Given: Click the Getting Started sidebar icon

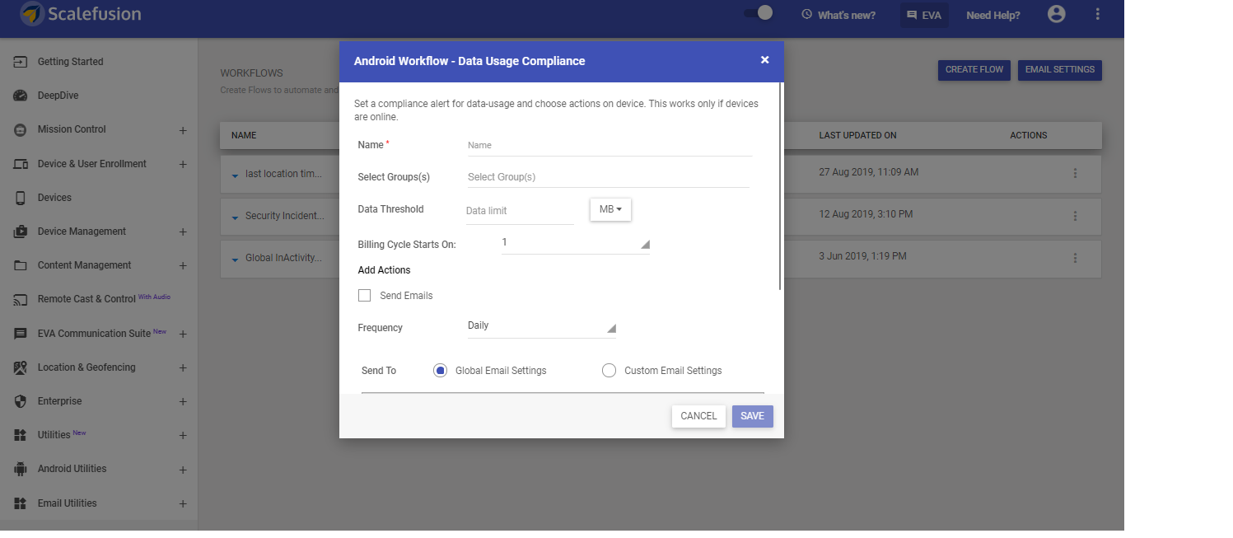Looking at the screenshot, I should pyautogui.click(x=21, y=62).
